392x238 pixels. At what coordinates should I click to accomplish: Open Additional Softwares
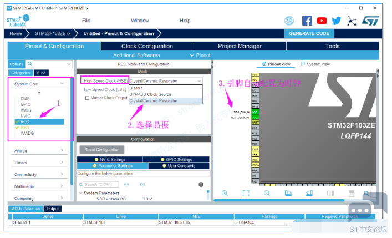click(x=136, y=55)
